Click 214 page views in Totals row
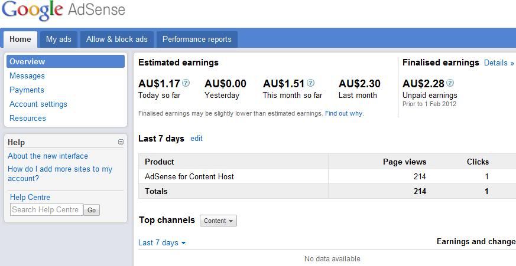 [x=420, y=191]
